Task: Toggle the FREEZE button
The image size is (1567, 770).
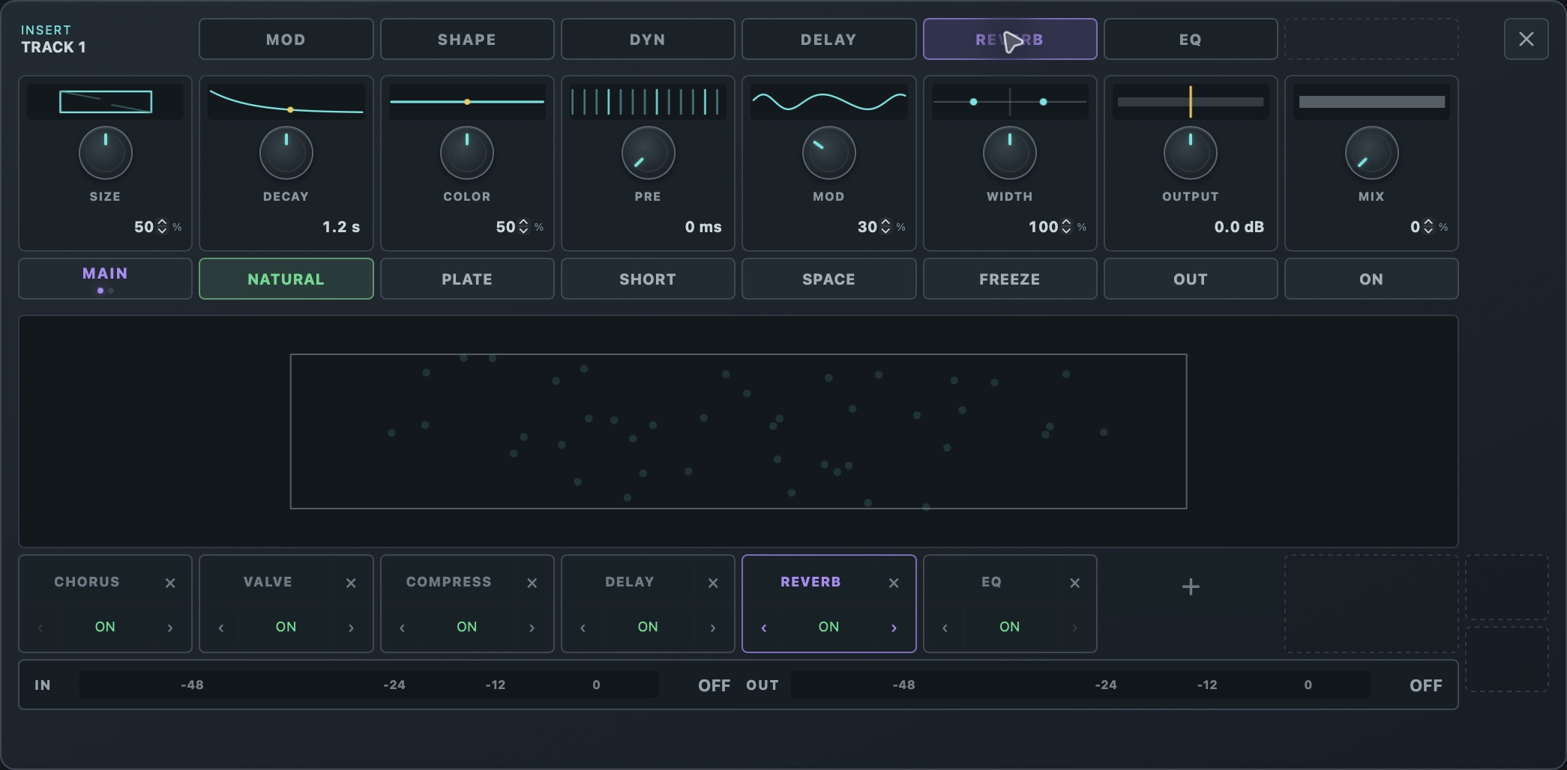Action: (x=1010, y=279)
